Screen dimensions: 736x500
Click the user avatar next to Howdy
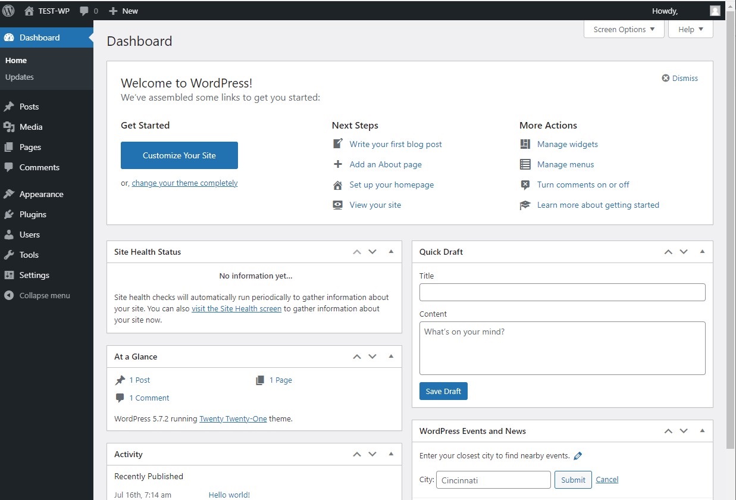click(x=715, y=11)
